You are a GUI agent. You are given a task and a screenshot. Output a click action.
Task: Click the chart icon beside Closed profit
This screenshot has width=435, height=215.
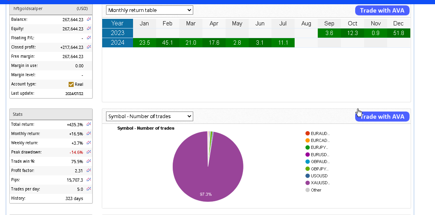click(89, 47)
